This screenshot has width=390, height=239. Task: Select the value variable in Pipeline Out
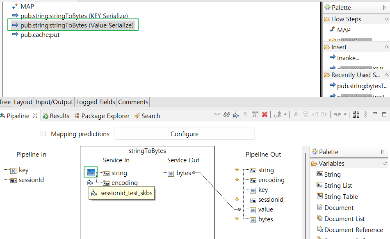click(266, 209)
